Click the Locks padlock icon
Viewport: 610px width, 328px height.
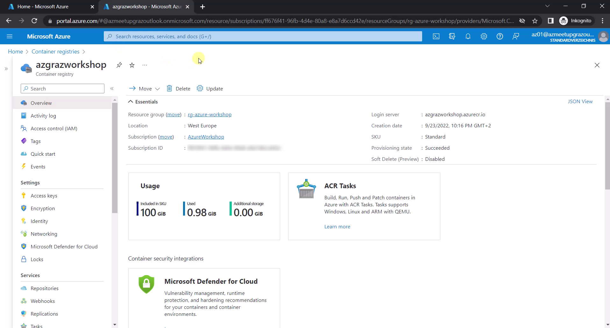[x=24, y=259]
